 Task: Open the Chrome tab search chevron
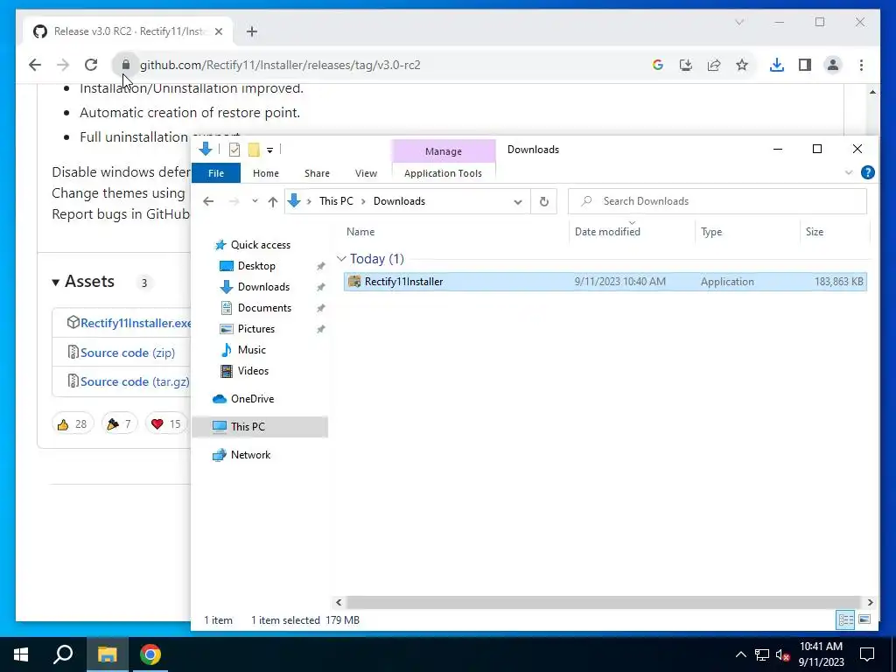click(x=739, y=22)
